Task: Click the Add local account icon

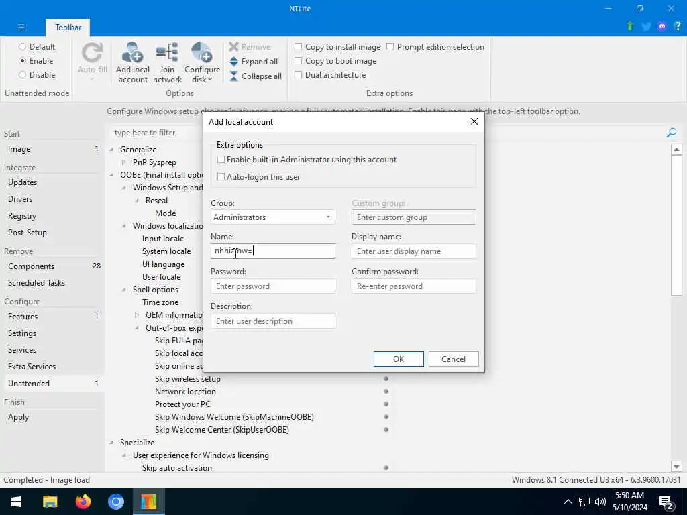Action: (x=132, y=53)
